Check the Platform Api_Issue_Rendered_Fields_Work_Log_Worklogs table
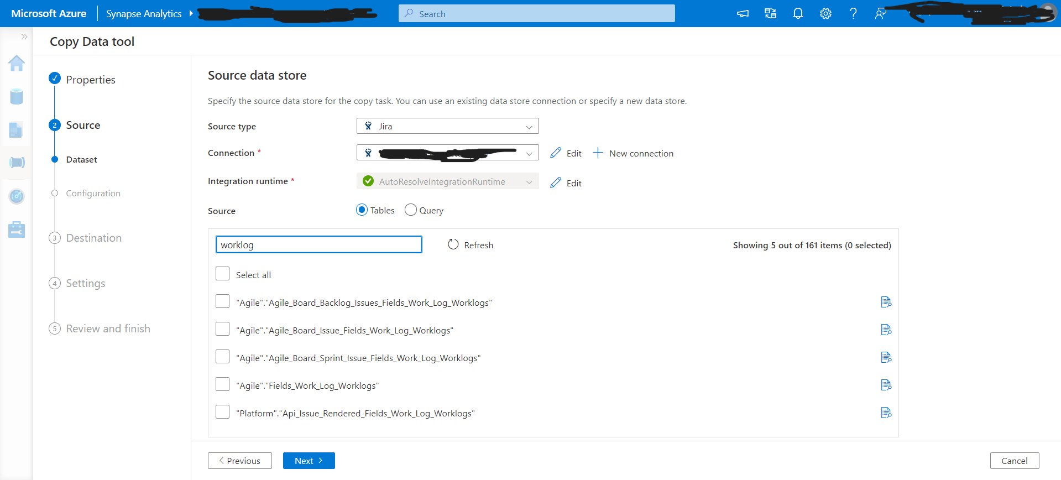 223,412
